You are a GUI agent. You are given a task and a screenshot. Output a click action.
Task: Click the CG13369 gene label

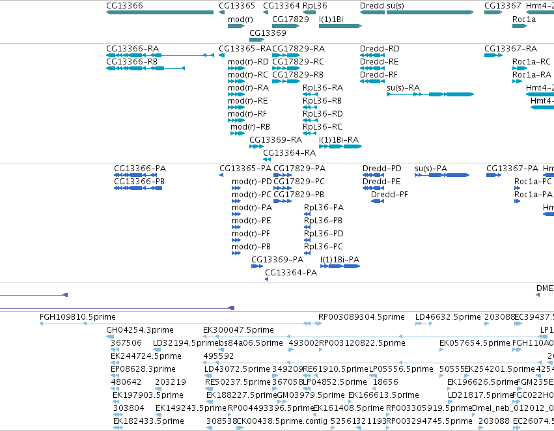tap(268, 33)
